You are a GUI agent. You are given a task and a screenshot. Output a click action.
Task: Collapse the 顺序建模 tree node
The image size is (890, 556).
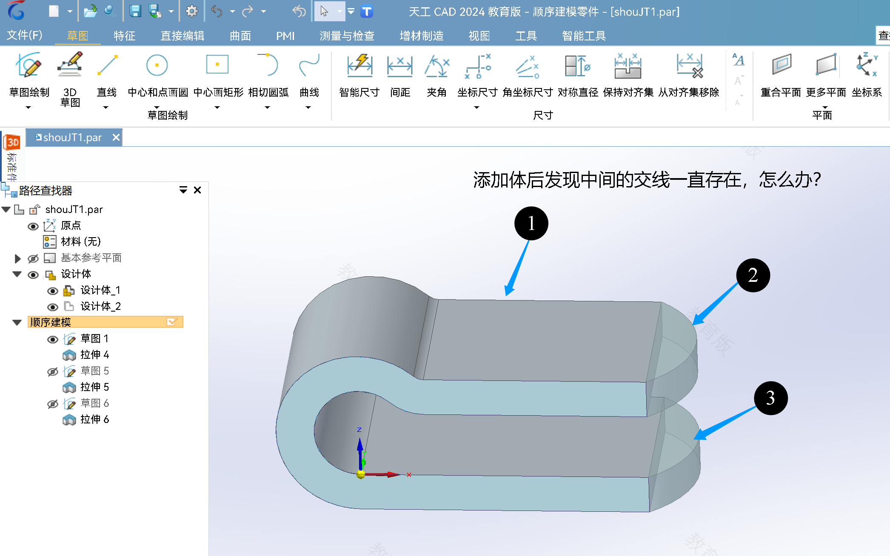pos(17,323)
